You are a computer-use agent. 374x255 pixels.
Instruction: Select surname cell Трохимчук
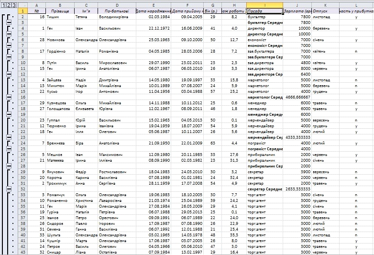tap(60, 183)
